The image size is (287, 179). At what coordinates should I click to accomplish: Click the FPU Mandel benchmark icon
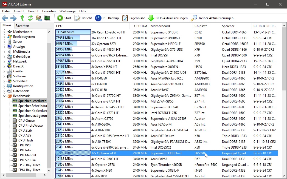[x=15, y=155]
